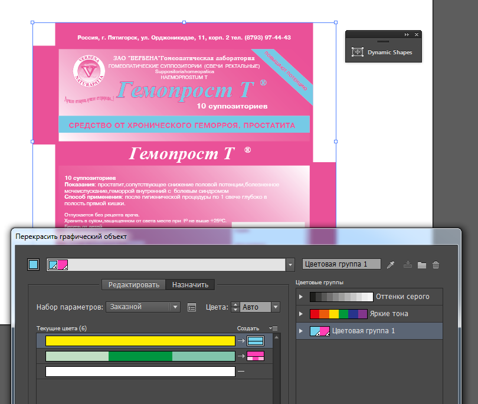This screenshot has width=478, height=404.
Task: Click the blue new color swatch
Action: 256,341
